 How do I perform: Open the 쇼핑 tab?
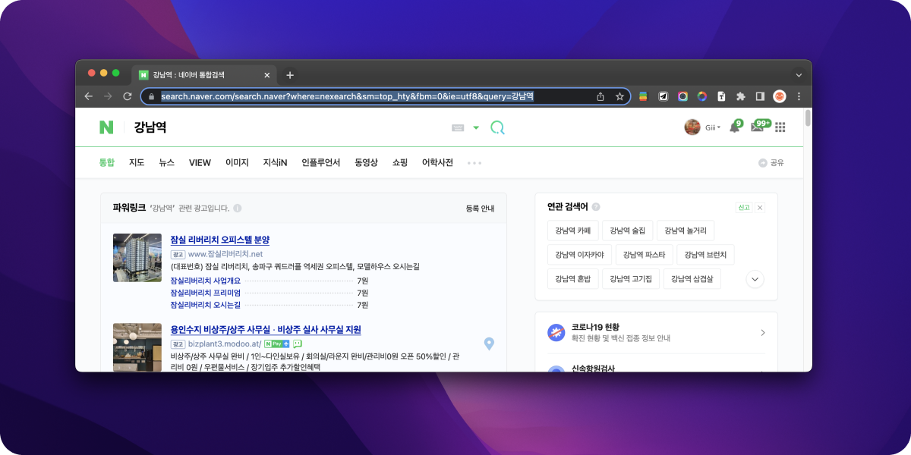coord(400,162)
